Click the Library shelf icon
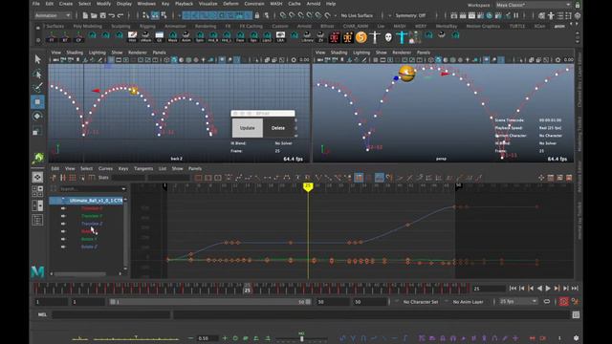Viewport: 612px width, 344px height. [307, 36]
